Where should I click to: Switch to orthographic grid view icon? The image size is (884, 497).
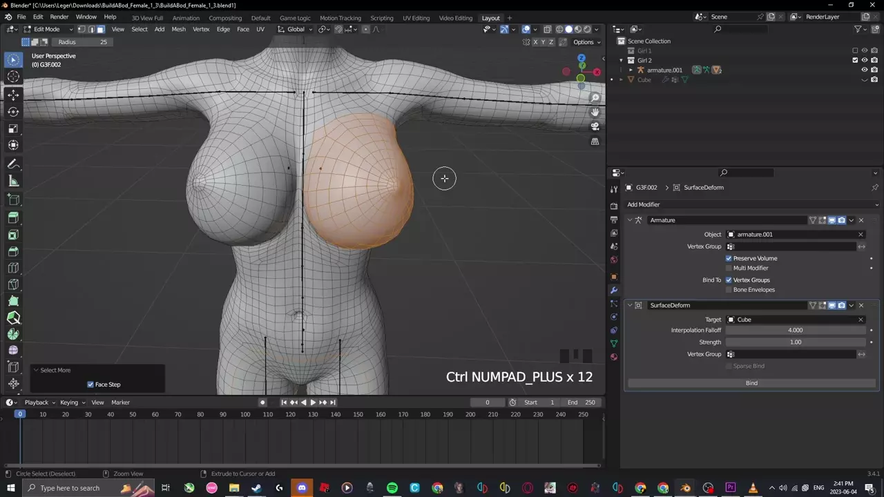click(x=595, y=142)
